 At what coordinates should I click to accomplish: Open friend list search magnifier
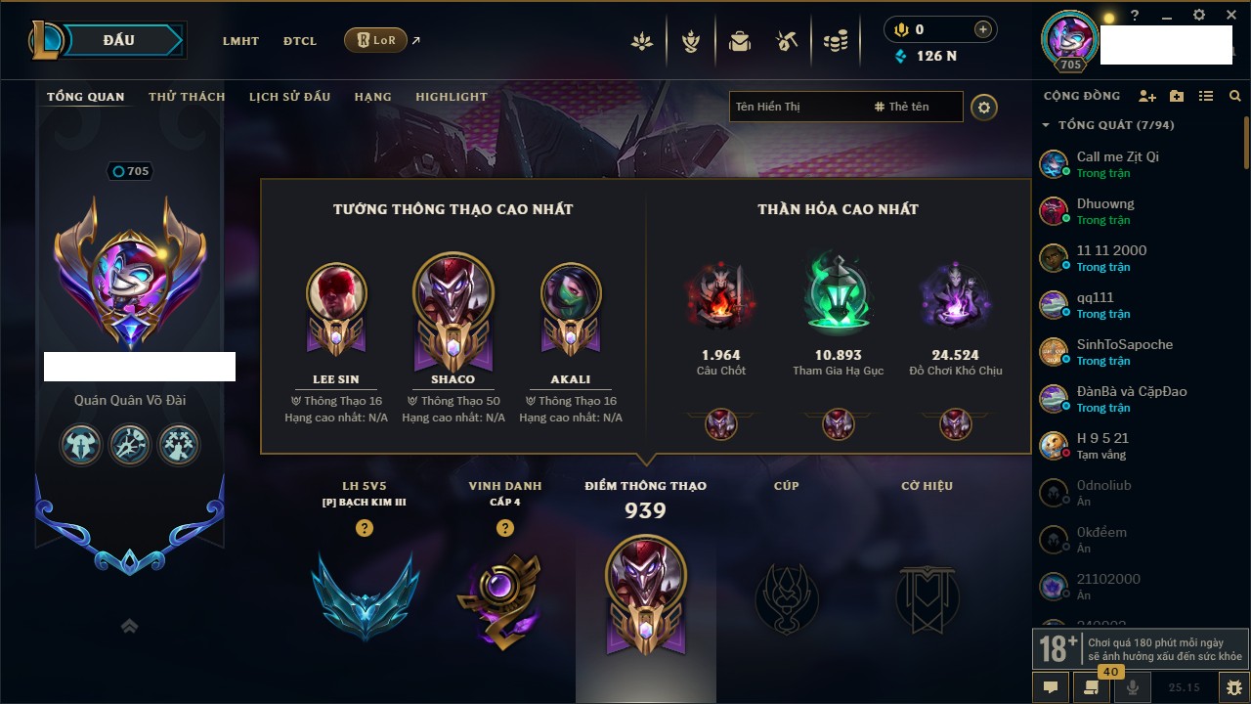[x=1235, y=96]
